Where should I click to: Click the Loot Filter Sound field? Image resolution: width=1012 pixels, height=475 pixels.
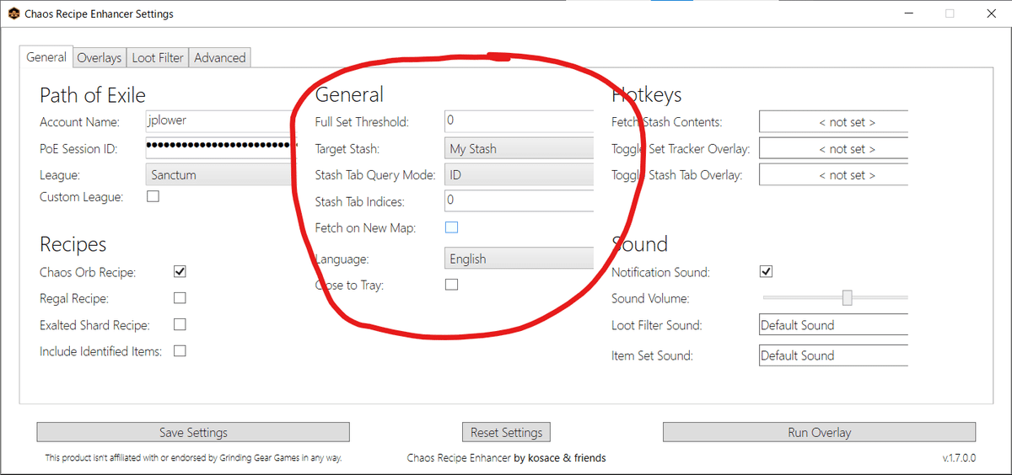coord(833,325)
